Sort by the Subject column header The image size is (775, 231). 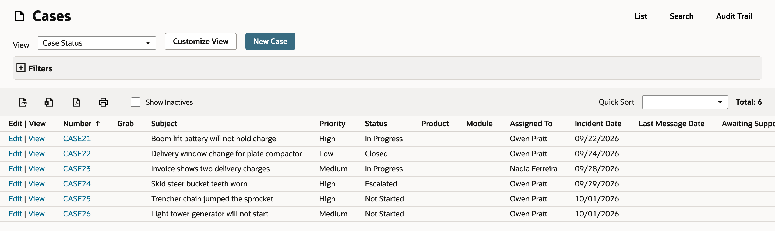[164, 124]
